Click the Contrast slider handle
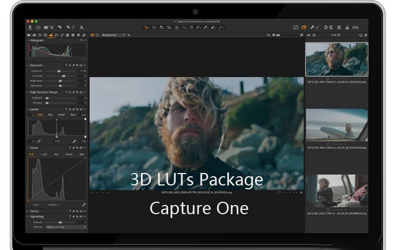This screenshot has height=250, width=395. (x=63, y=76)
